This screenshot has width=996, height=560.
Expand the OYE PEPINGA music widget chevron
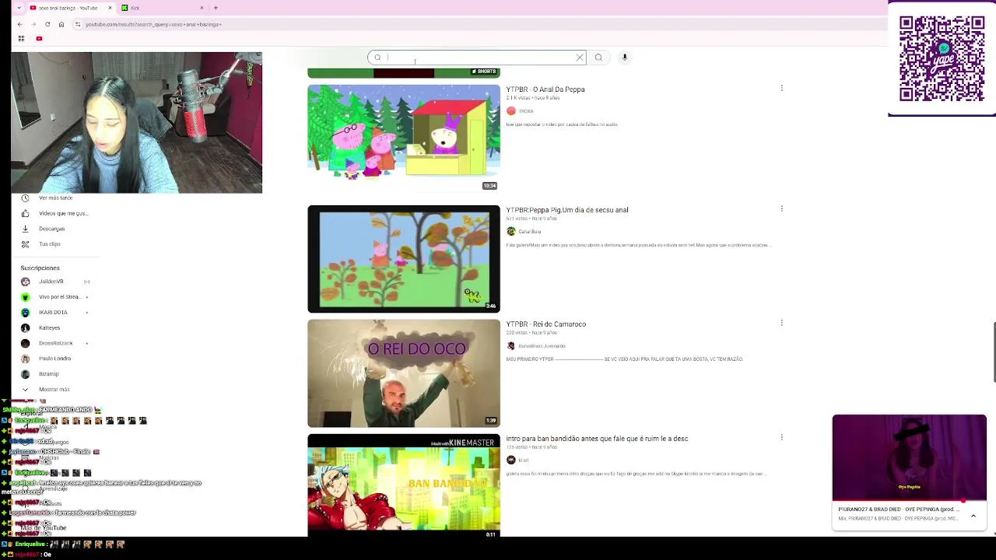973,516
